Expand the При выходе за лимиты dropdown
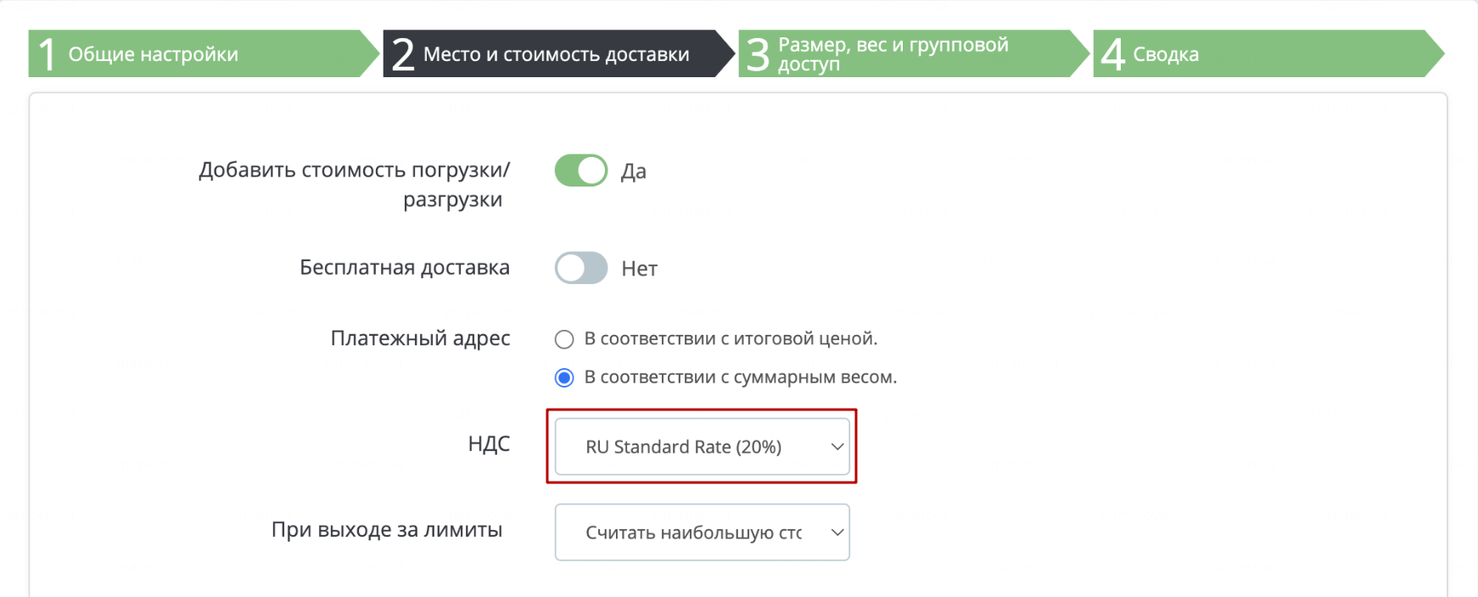The width and height of the screenshot is (1478, 597). click(x=702, y=533)
